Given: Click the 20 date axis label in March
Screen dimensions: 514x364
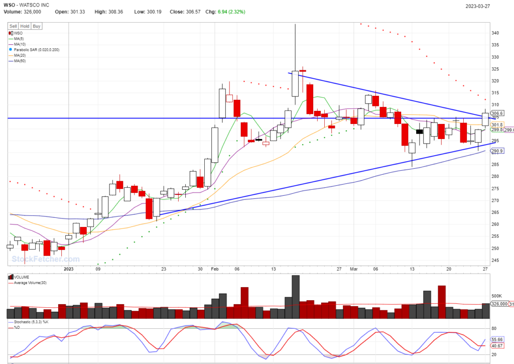Looking at the screenshot, I should tap(449, 269).
